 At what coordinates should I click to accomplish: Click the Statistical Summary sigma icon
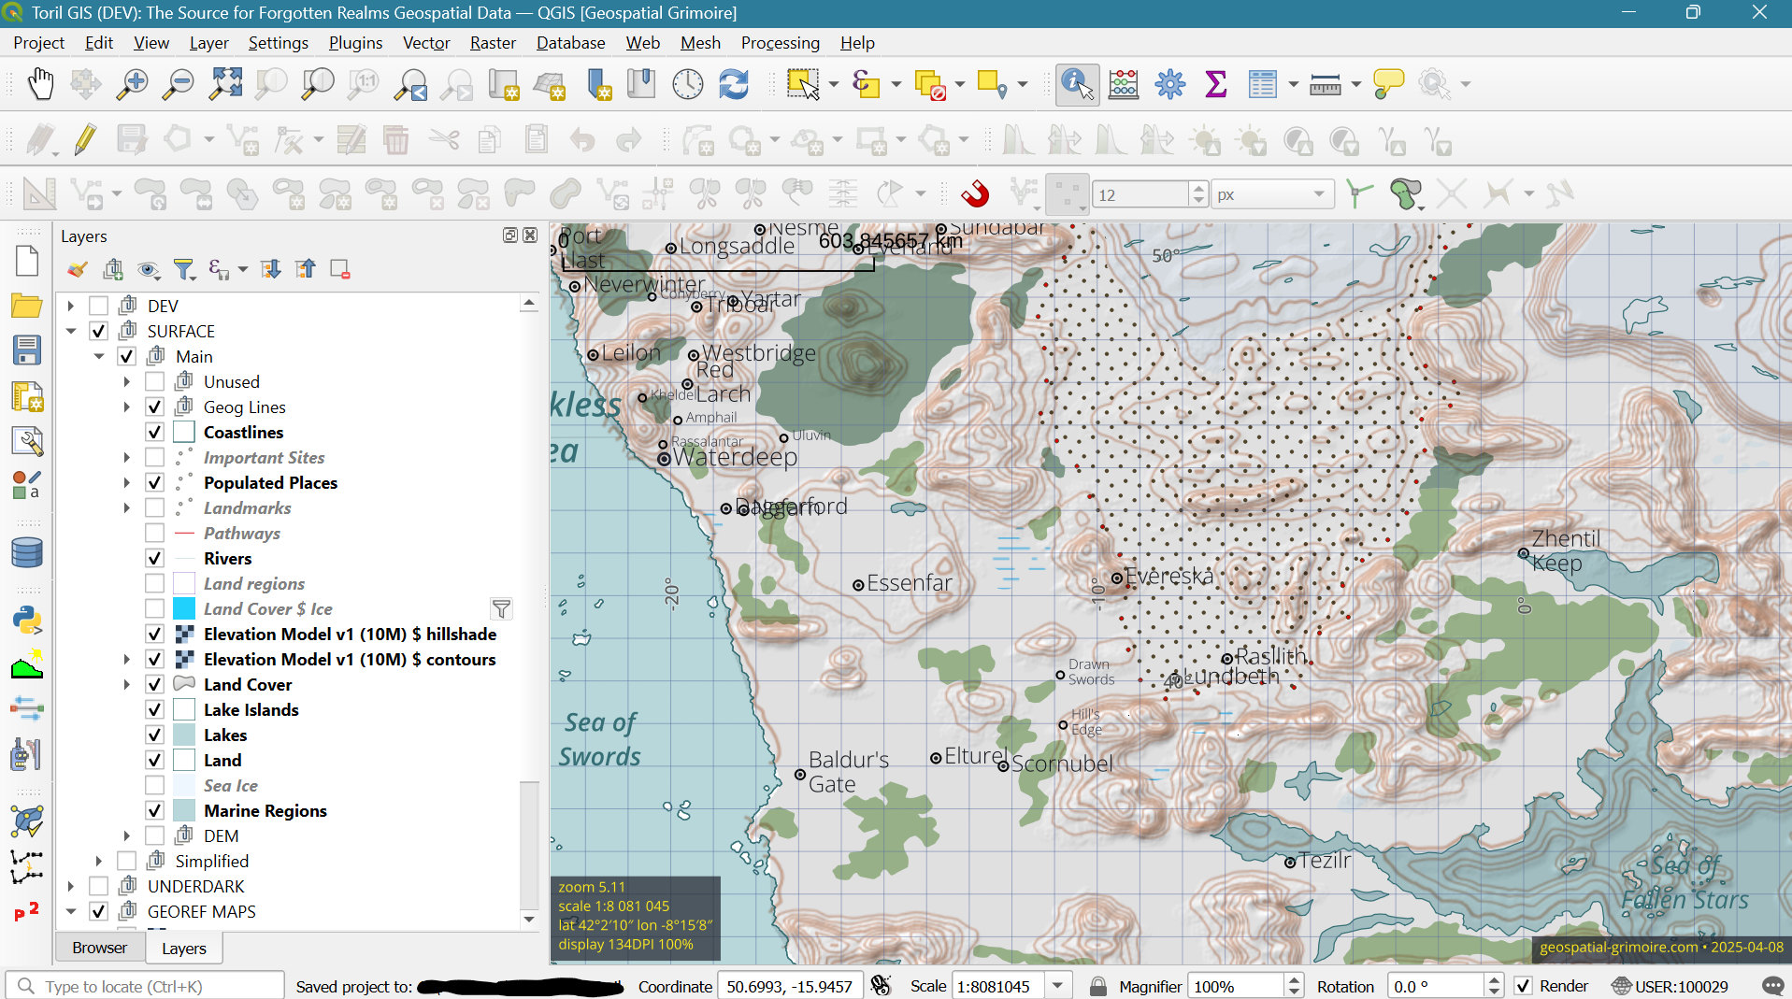1215,84
